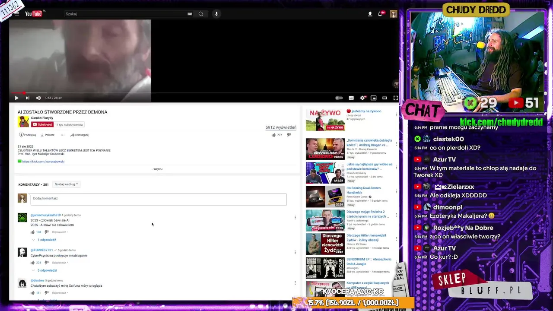This screenshot has height=311, width=553.
Task: Click the Pobierz download button
Action: tap(48, 135)
